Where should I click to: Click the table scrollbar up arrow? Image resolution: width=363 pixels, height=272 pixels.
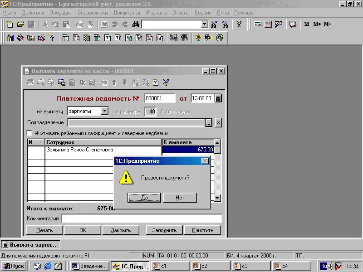click(217, 142)
